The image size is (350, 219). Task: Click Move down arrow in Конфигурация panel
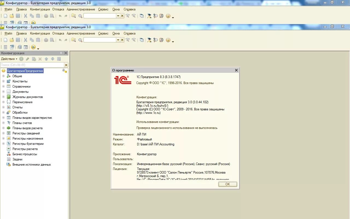52,59
